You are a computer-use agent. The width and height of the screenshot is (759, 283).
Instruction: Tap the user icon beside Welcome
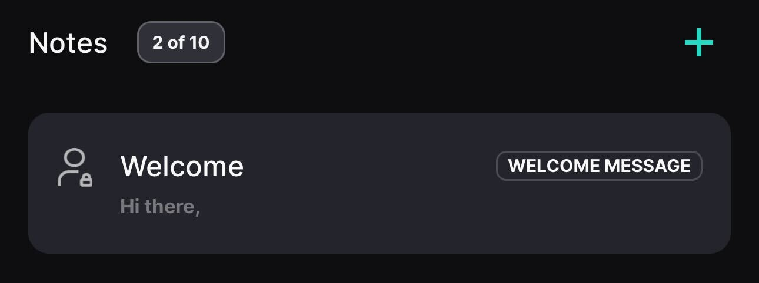click(75, 168)
